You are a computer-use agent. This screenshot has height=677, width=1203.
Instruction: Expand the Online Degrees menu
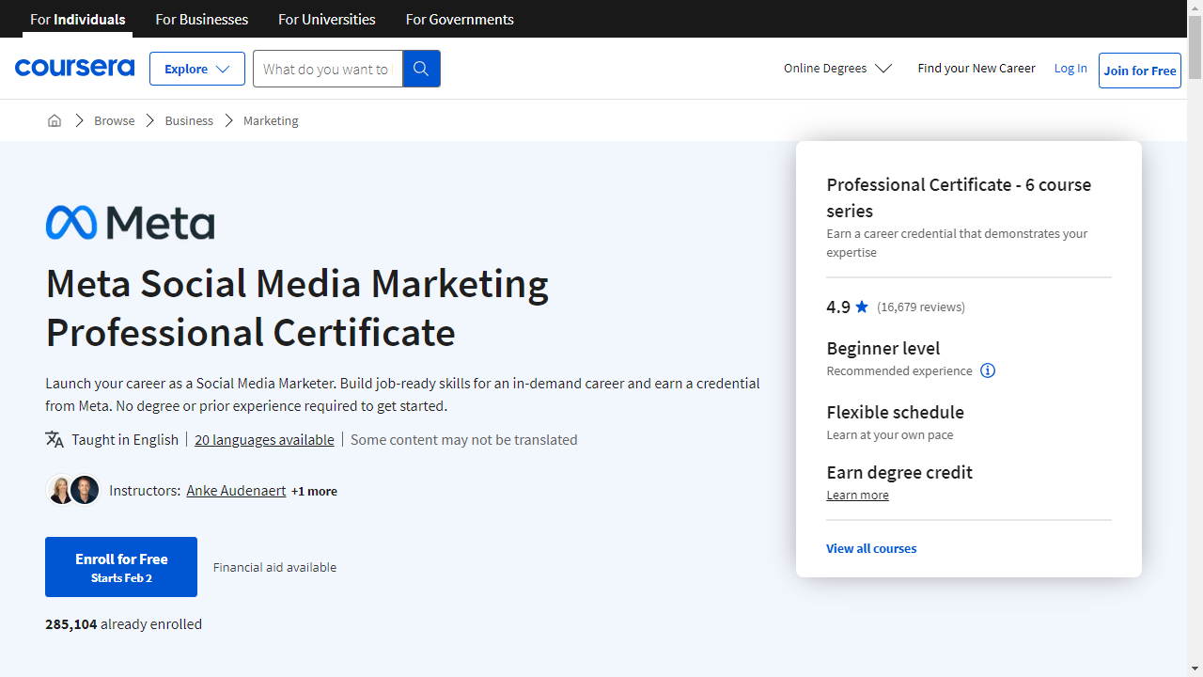837,69
